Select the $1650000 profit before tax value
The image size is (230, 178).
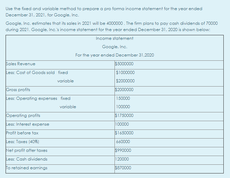tap(124, 133)
